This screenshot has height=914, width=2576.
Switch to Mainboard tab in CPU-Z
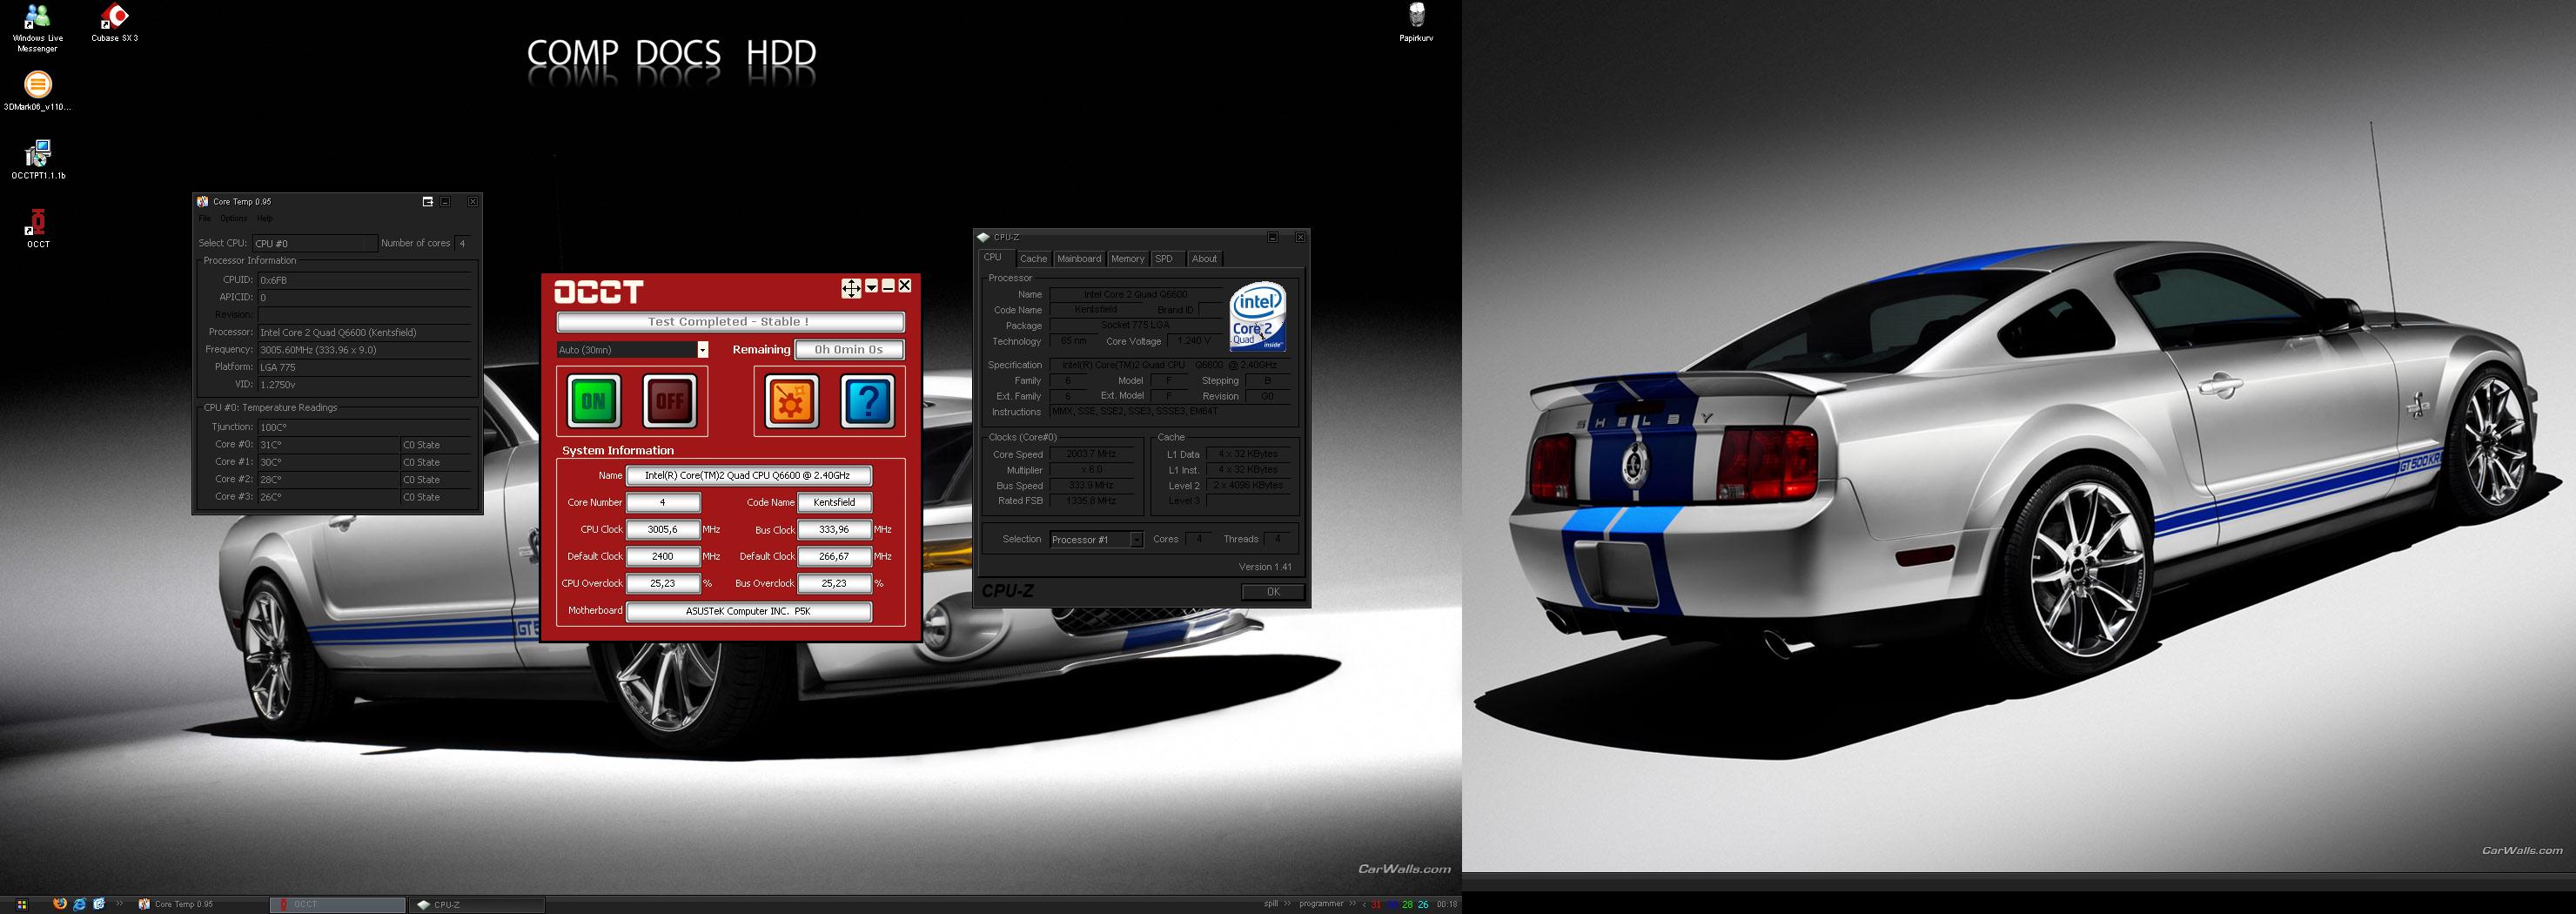pos(1079,259)
